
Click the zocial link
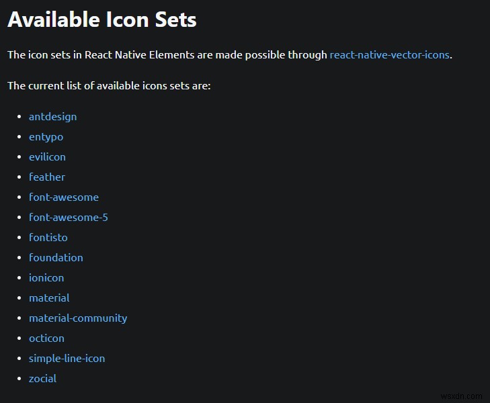point(42,379)
